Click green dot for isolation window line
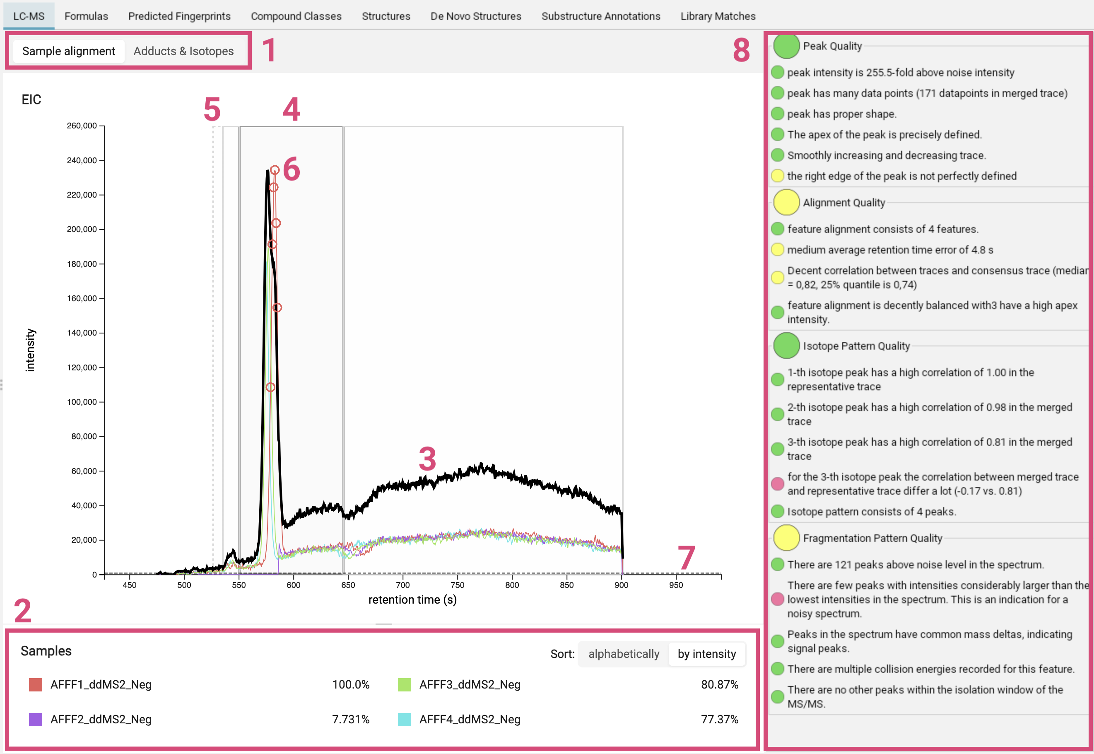 point(777,696)
